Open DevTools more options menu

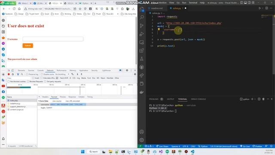[x=131, y=70]
